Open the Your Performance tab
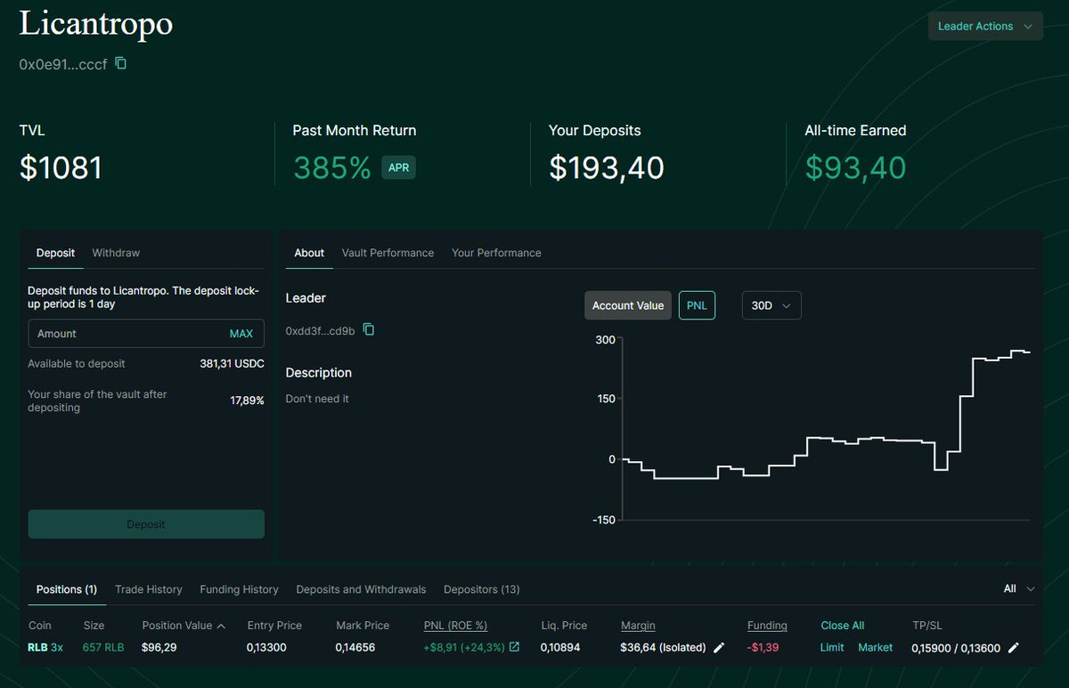This screenshot has height=688, width=1069. tap(496, 253)
